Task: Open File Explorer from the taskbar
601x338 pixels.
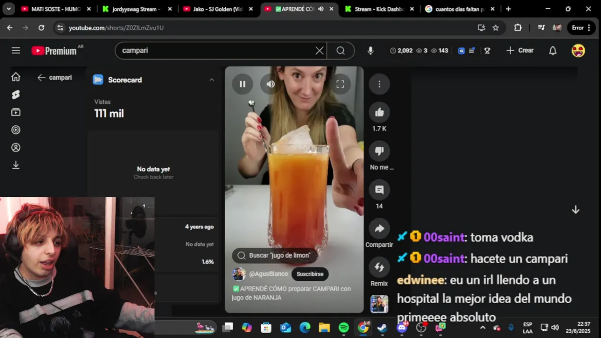Action: click(324, 328)
